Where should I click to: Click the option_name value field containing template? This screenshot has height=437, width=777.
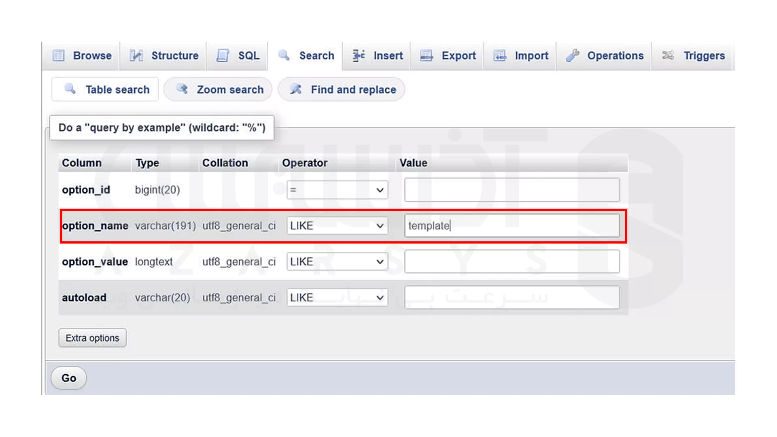click(x=512, y=226)
